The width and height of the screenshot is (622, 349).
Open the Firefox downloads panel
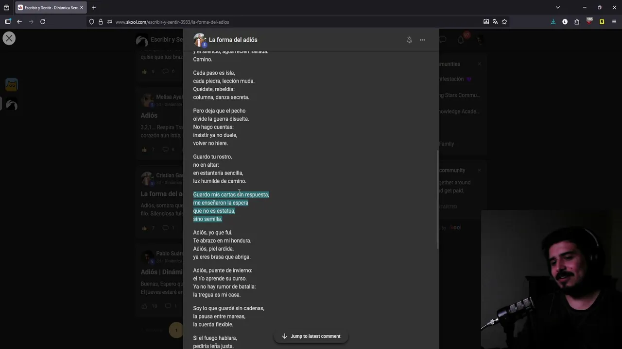[x=553, y=22]
